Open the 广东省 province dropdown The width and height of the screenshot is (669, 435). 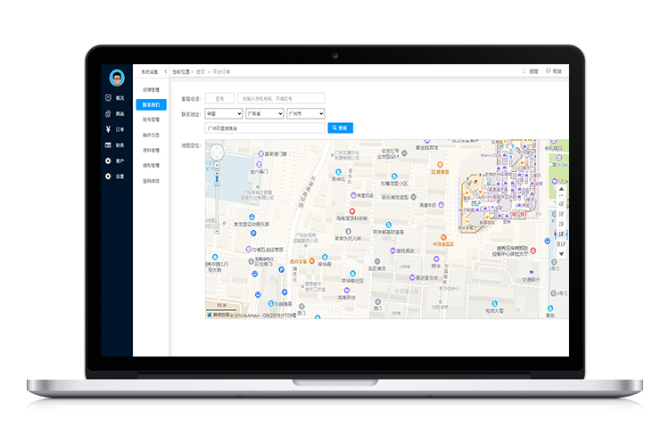point(265,113)
